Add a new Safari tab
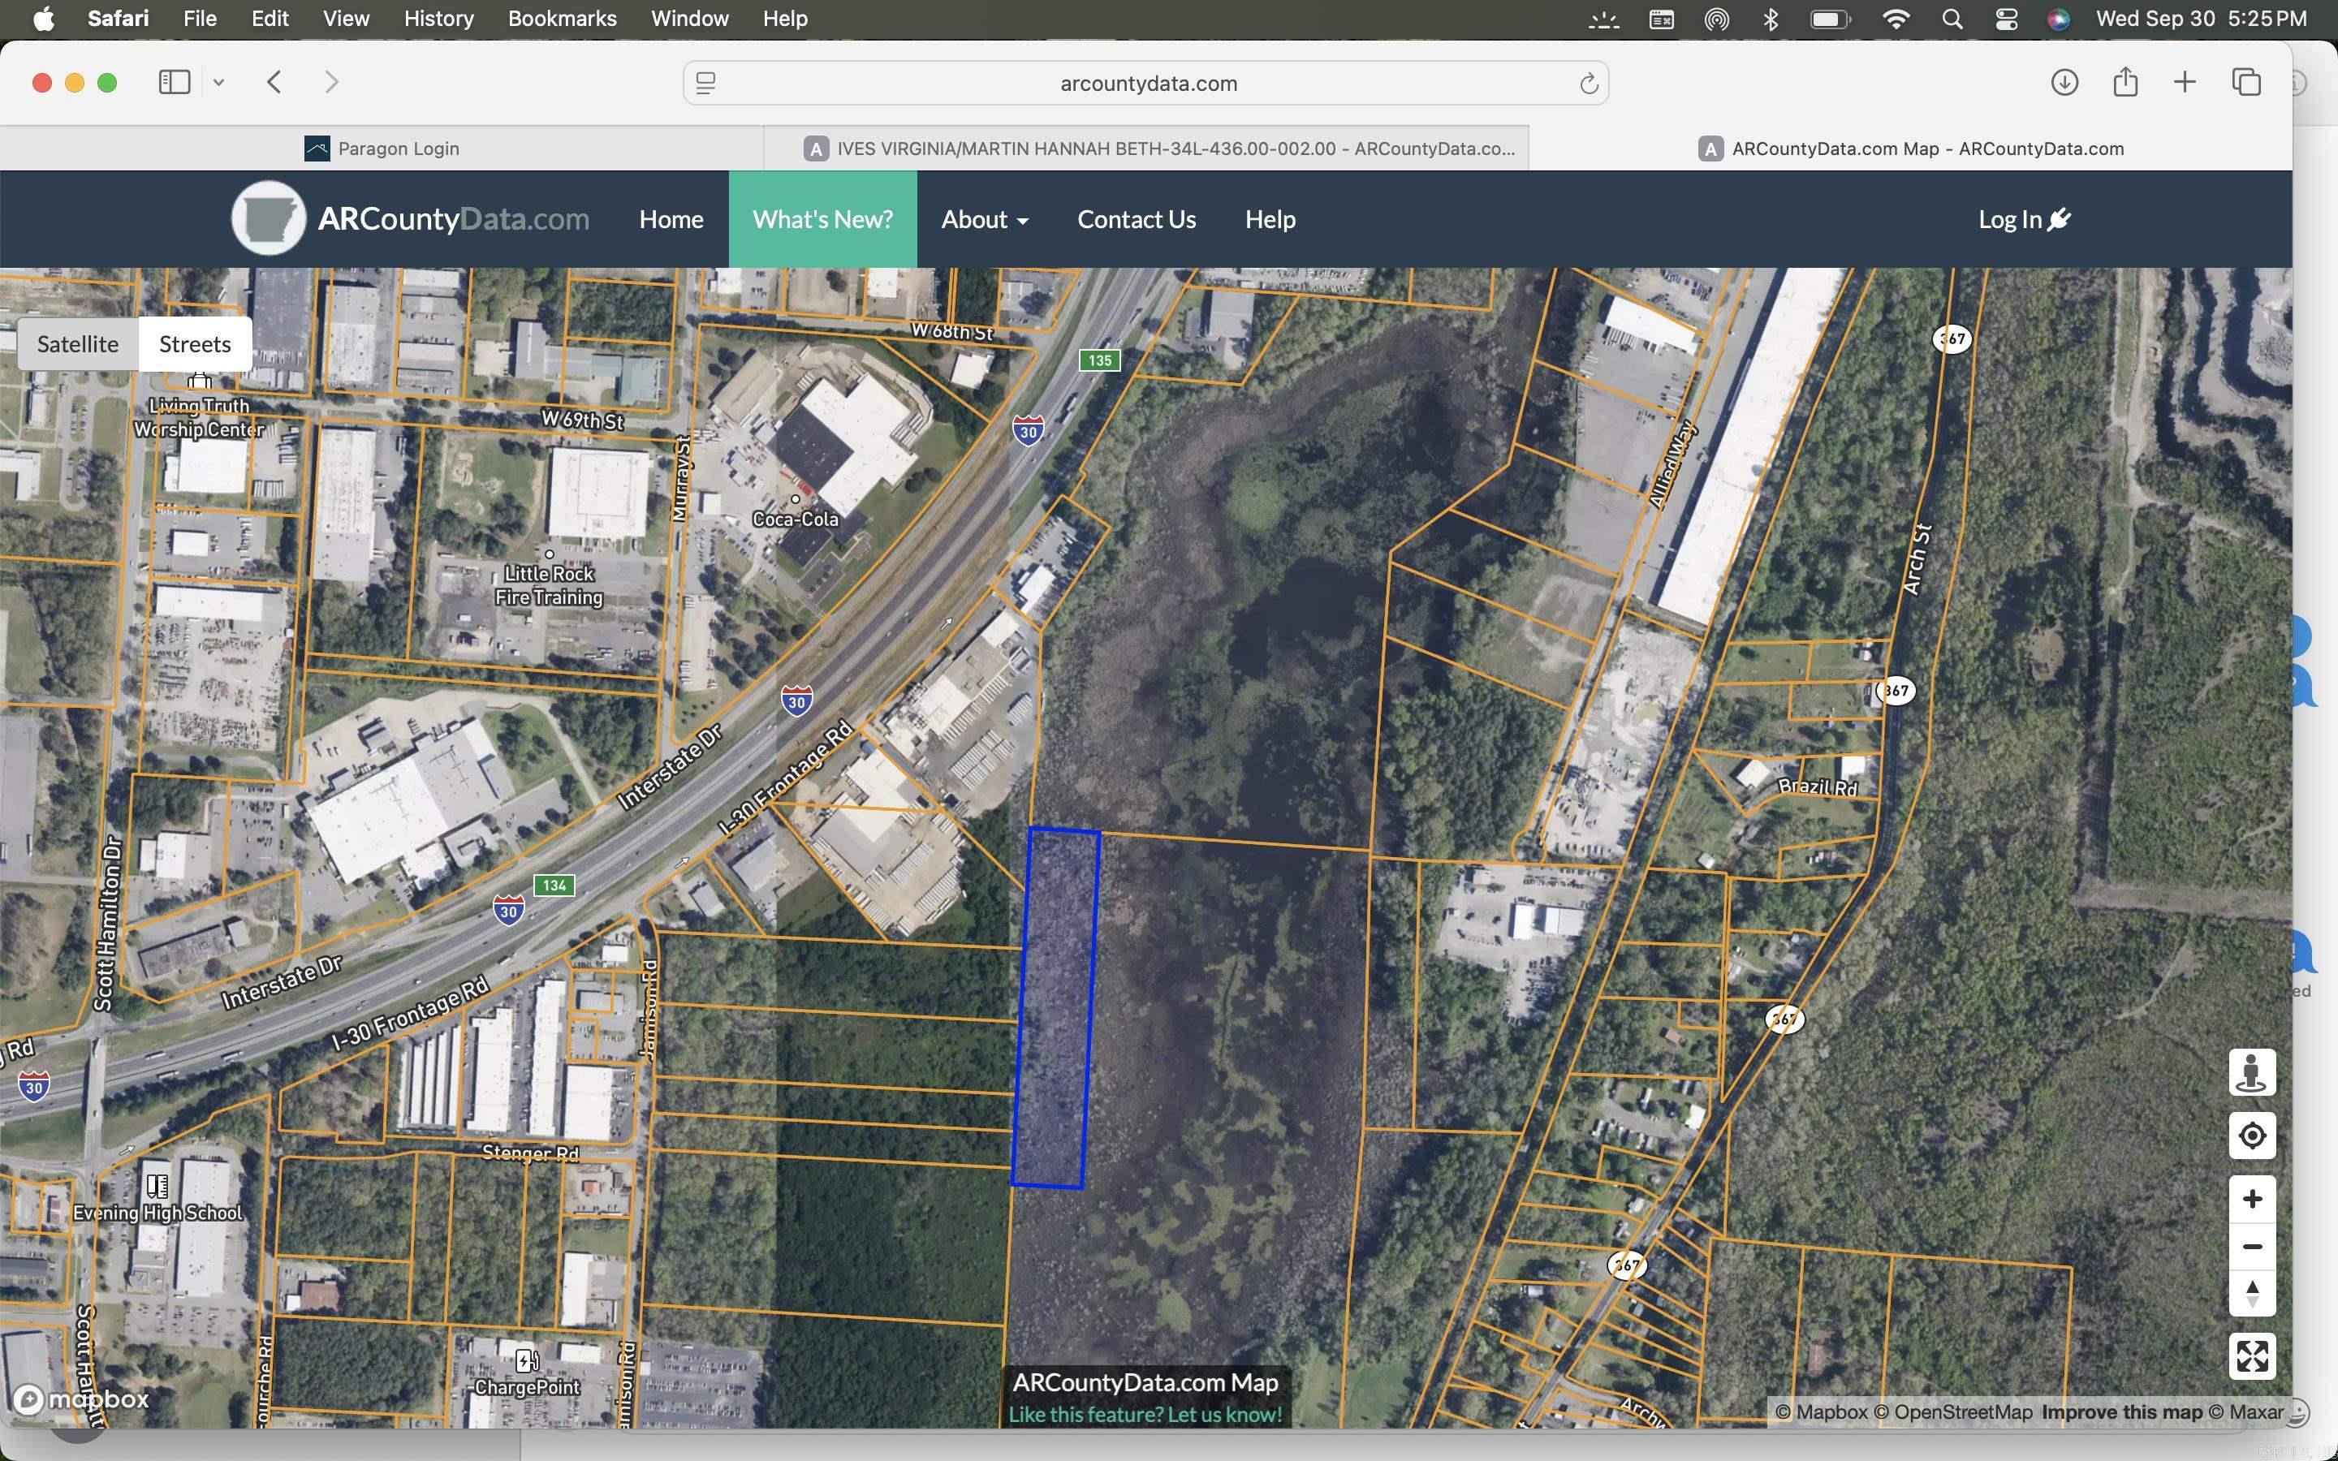This screenshot has height=1461, width=2338. [x=2185, y=82]
